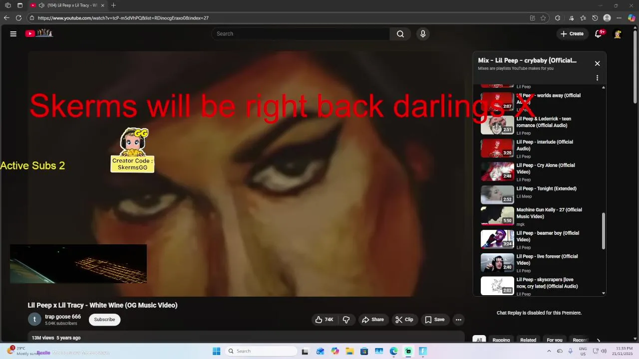Open browser settings and more menu
The image size is (639, 359).
[x=619, y=18]
